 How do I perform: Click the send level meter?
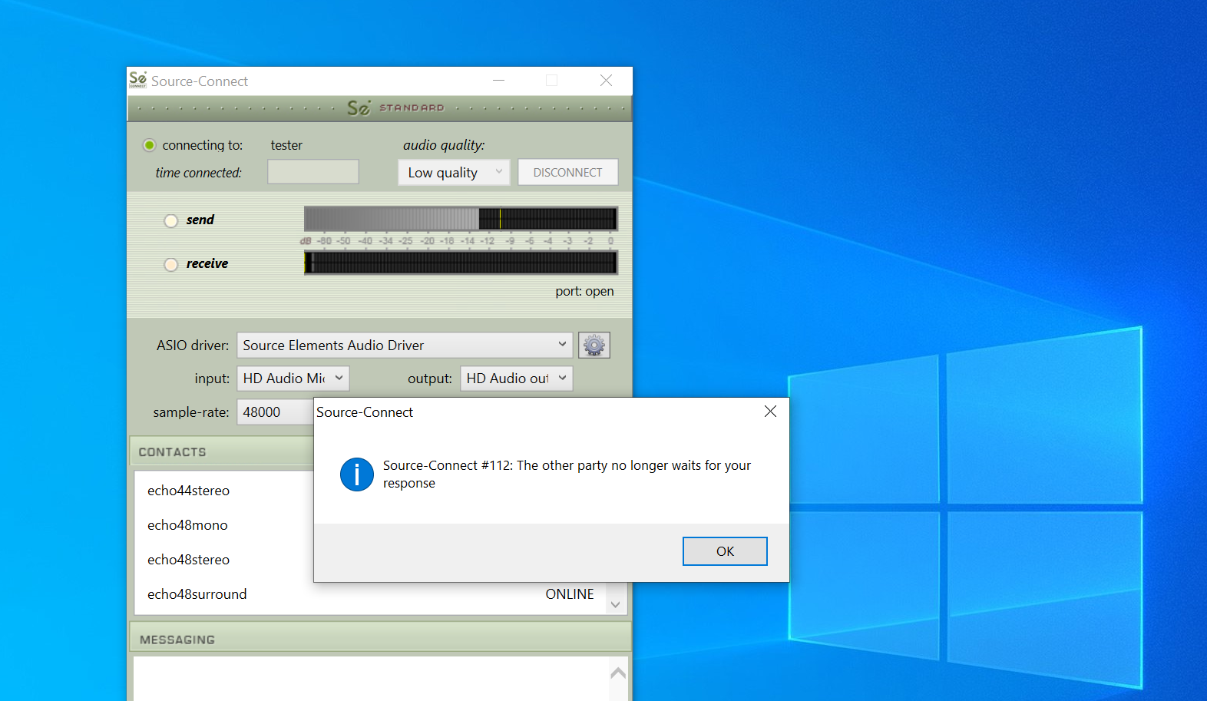tap(460, 219)
